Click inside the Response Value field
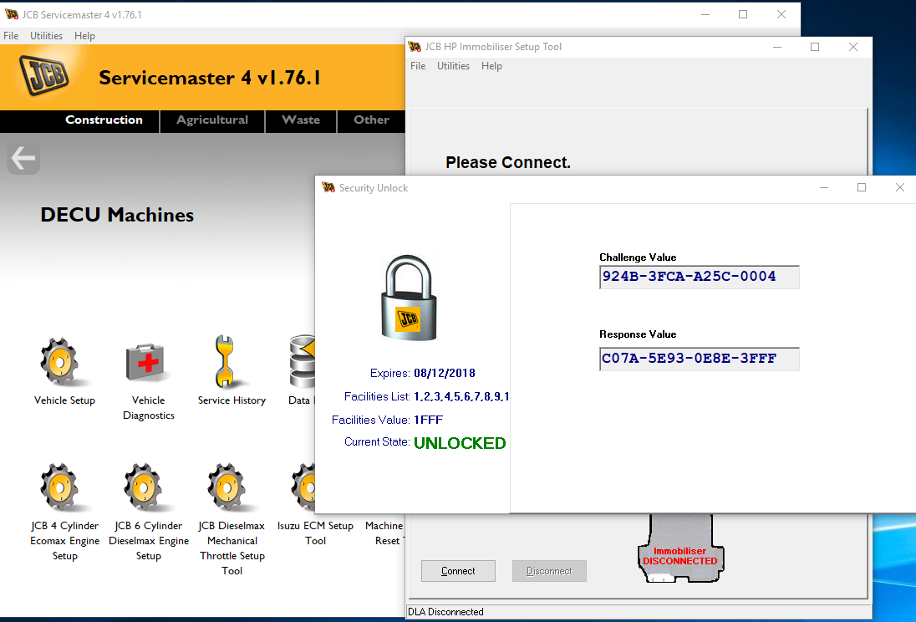Screen dimensions: 916x622 tap(699, 359)
